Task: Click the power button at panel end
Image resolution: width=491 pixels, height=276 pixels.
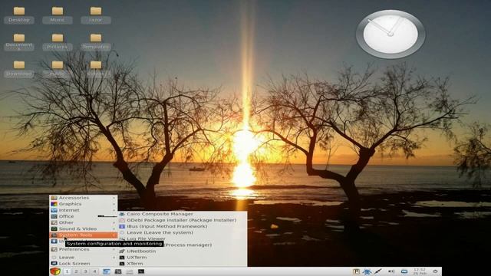Action: (x=435, y=271)
